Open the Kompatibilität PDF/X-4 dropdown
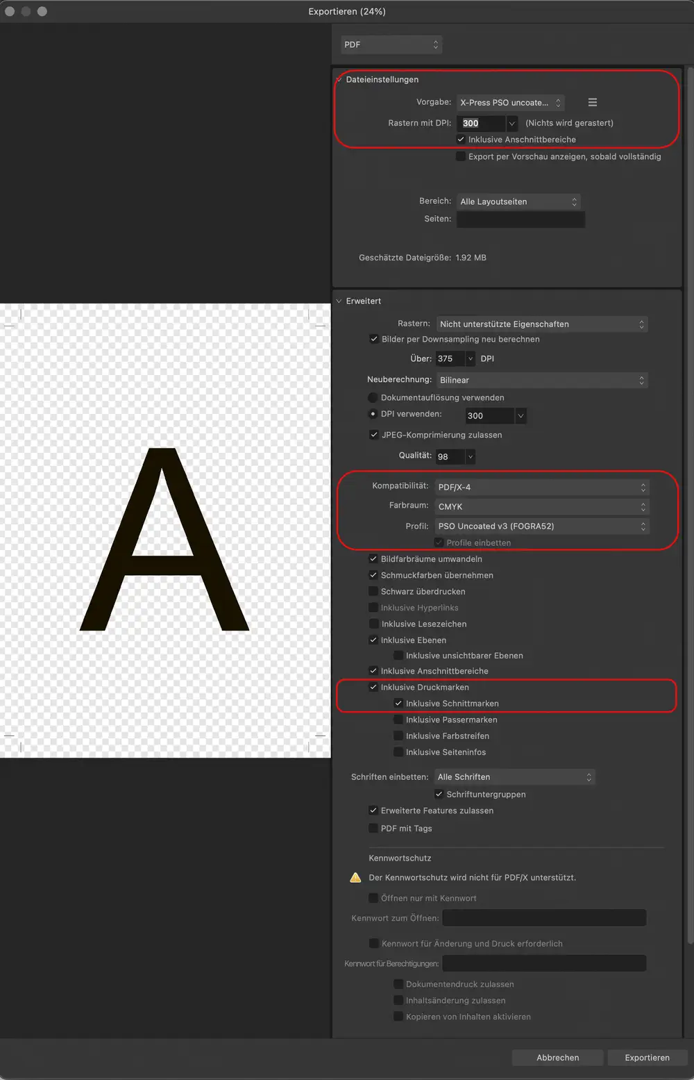The height and width of the screenshot is (1080, 694). pyautogui.click(x=542, y=487)
